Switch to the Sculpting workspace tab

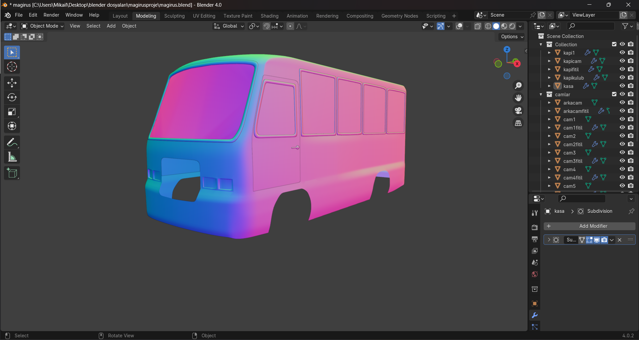tap(174, 16)
